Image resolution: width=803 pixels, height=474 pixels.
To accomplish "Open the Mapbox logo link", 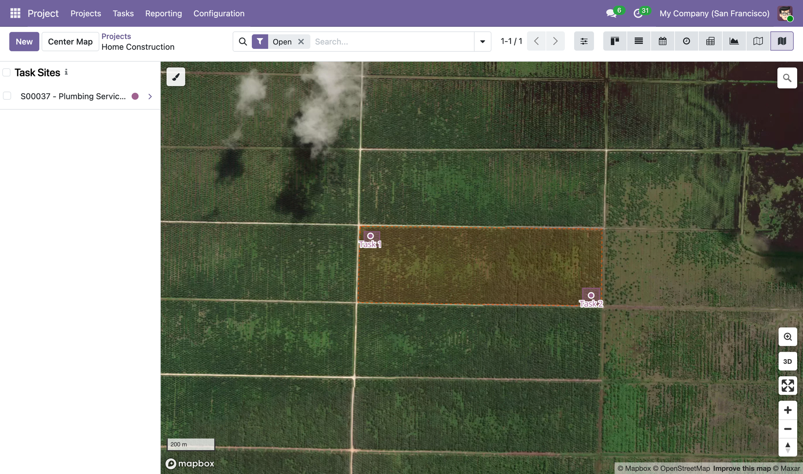I will [190, 464].
